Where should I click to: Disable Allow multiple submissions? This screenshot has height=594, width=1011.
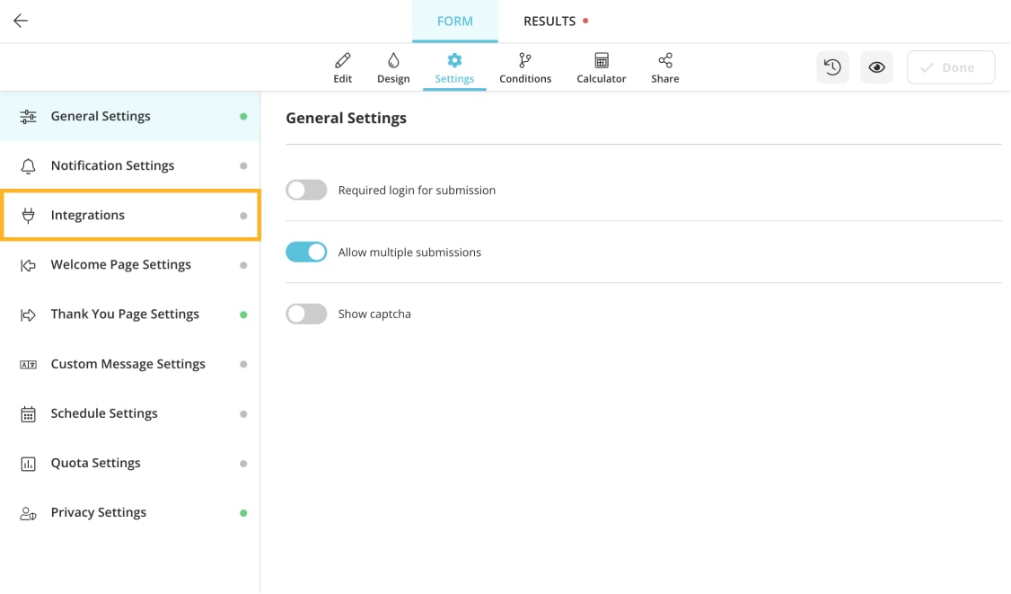[306, 252]
